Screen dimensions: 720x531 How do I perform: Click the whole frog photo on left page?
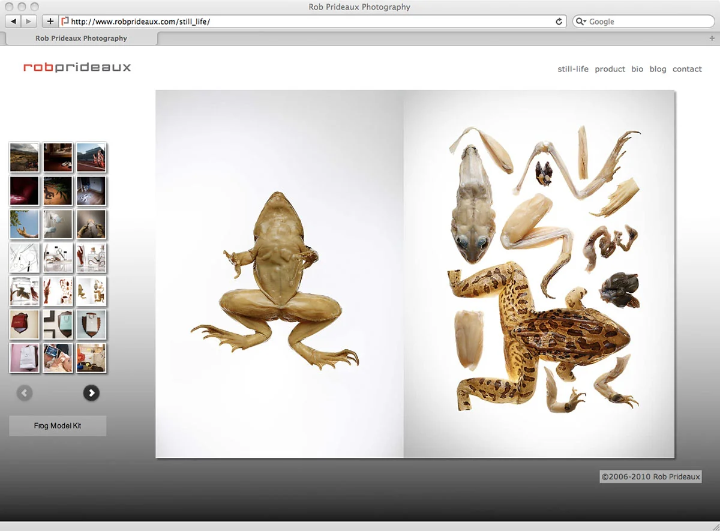click(280, 274)
